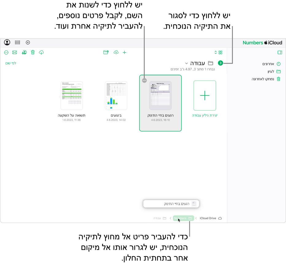Open the לפי שם sort menu

coord(11,63)
